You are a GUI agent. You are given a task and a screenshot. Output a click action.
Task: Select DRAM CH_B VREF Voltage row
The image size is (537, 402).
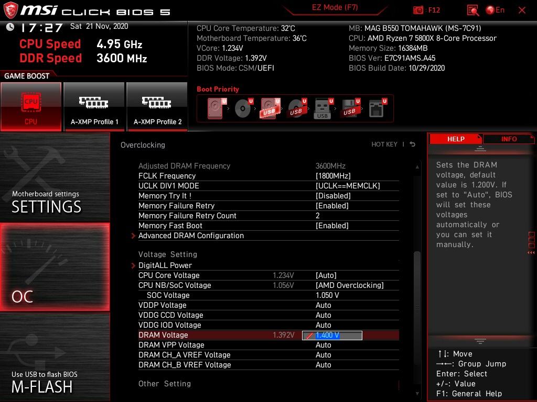[x=268, y=365]
